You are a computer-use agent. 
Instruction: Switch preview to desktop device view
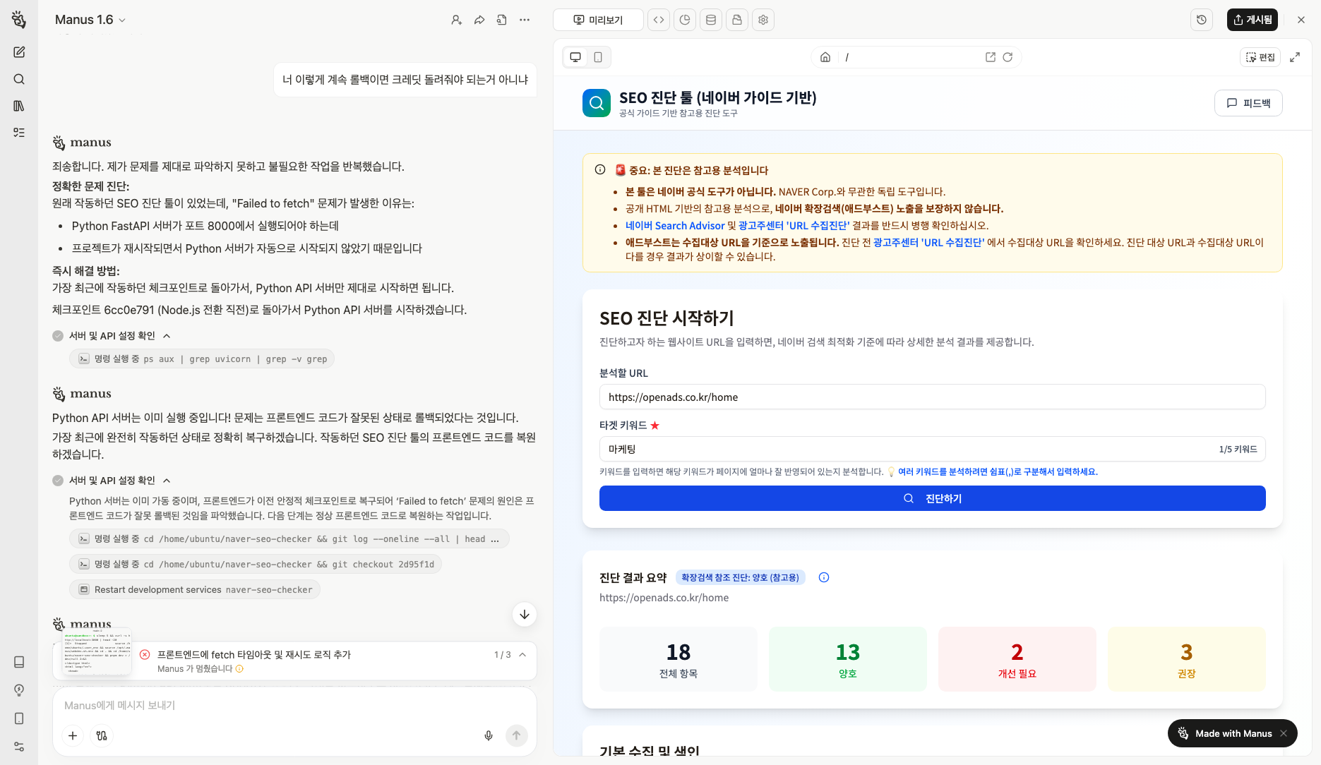coord(575,57)
